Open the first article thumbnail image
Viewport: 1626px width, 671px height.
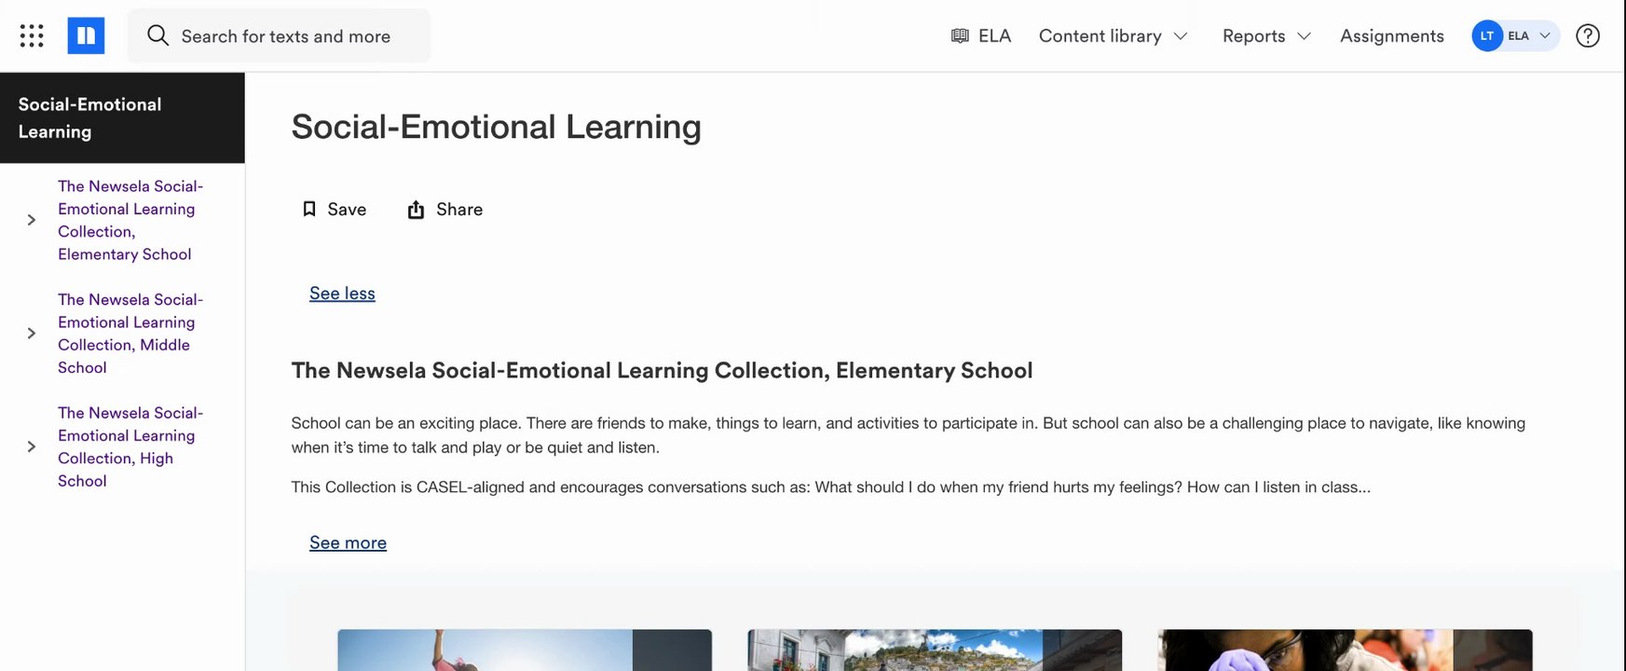click(524, 650)
